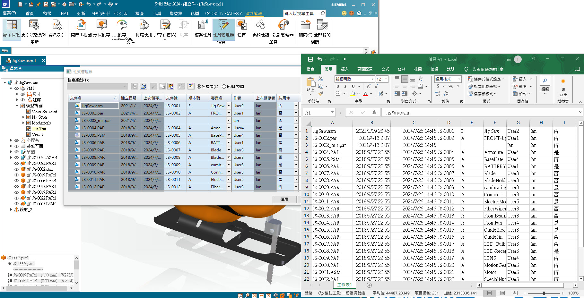The width and height of the screenshot is (584, 298).
Task: Click the 編輯連結 icon
Action: tap(261, 28)
